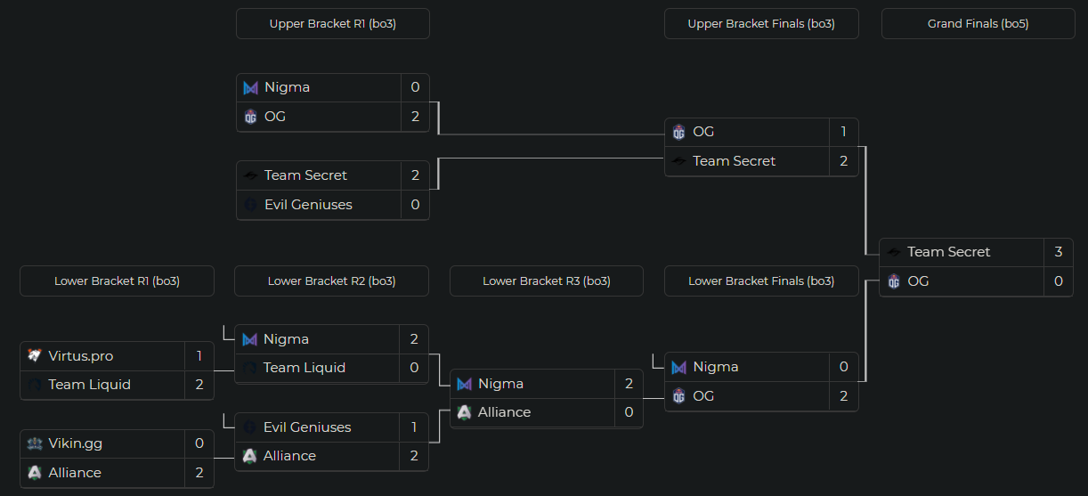Click Alliance logo in Lower Bracket R3 match
The image size is (1088, 496).
pos(464,412)
